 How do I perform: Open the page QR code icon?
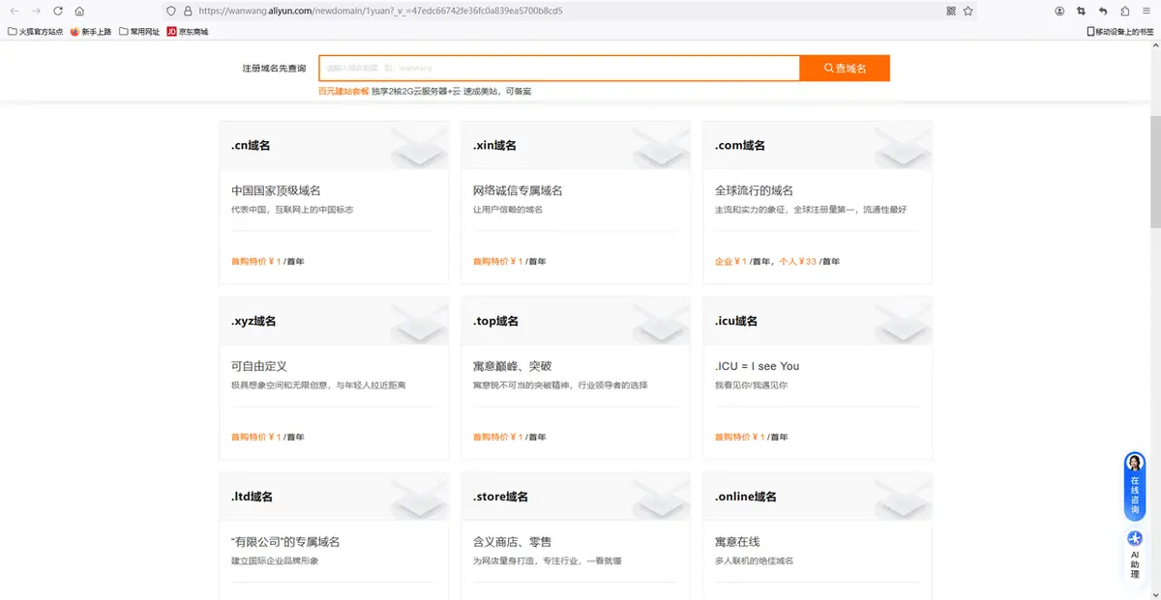951,11
